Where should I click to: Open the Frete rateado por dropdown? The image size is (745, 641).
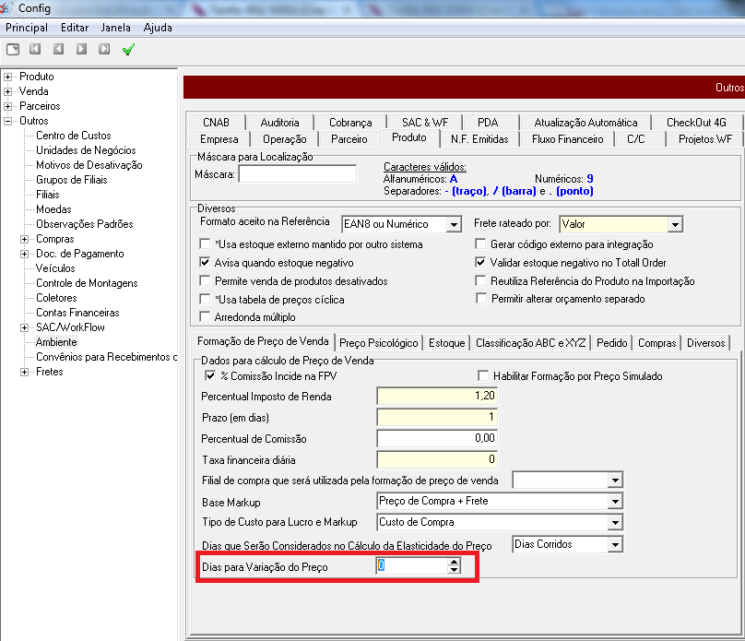pos(675,224)
